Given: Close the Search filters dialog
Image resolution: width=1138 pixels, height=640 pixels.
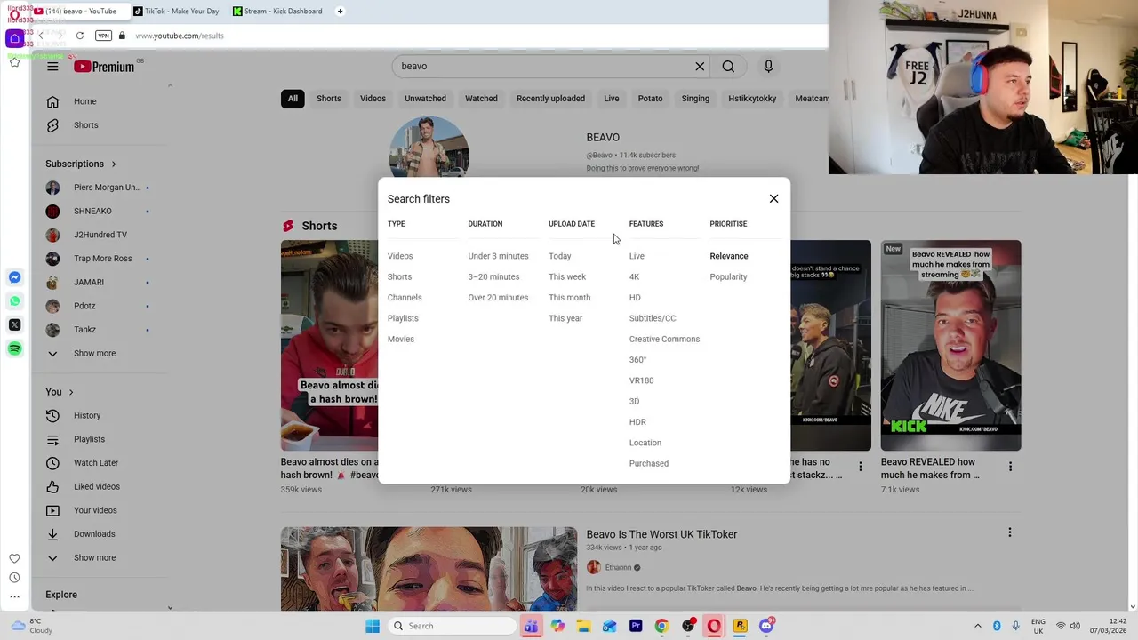Looking at the screenshot, I should click(x=773, y=199).
